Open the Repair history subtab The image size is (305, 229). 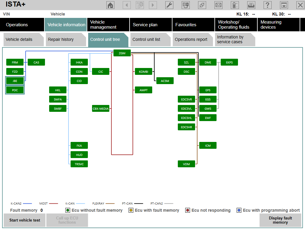[x=66, y=40]
